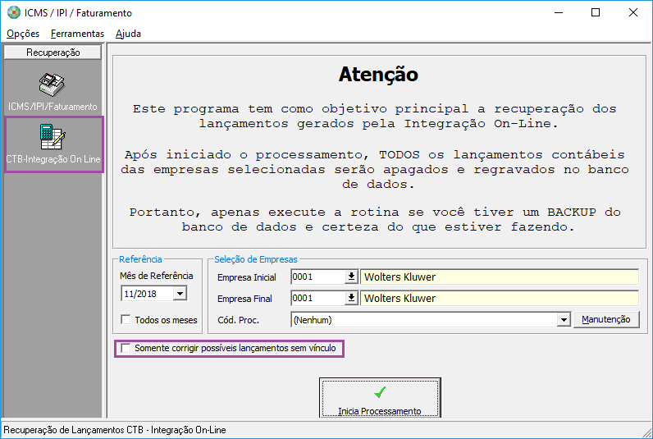Image resolution: width=653 pixels, height=439 pixels.
Task: Open the Empresa Inicial lookup arrow
Action: 351,277
